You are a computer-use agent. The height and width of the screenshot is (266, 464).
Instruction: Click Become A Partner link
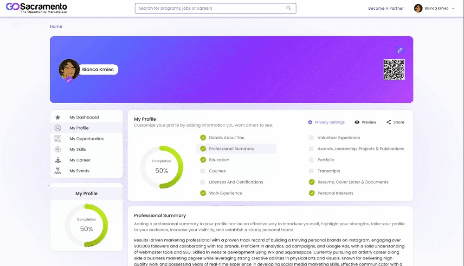[386, 8]
